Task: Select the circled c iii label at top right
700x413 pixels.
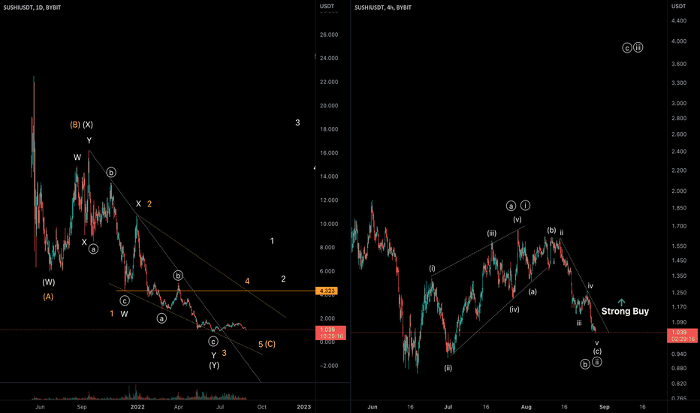Action: (x=632, y=47)
